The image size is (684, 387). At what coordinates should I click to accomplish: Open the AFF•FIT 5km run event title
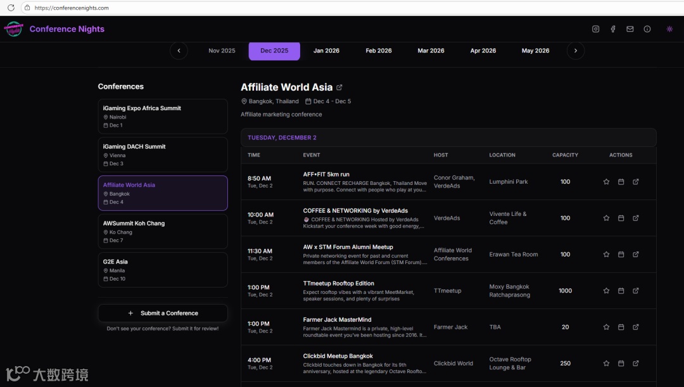(x=326, y=174)
